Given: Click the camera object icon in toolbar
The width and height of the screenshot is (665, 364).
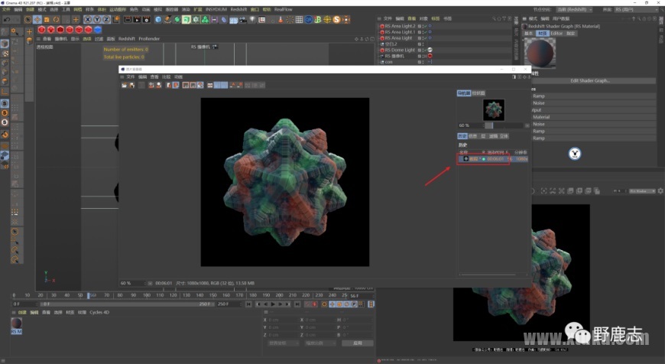Looking at the screenshot, I should 242,20.
